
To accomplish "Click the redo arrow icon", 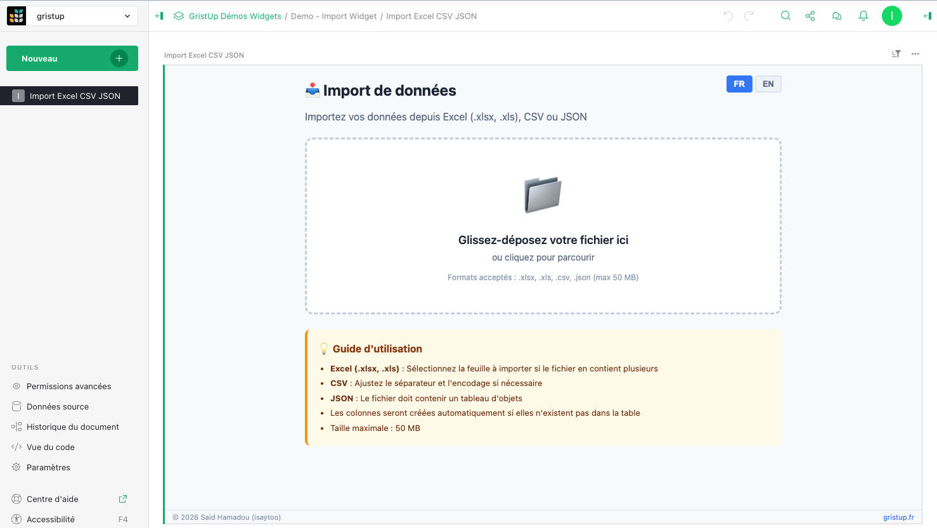I will click(749, 16).
